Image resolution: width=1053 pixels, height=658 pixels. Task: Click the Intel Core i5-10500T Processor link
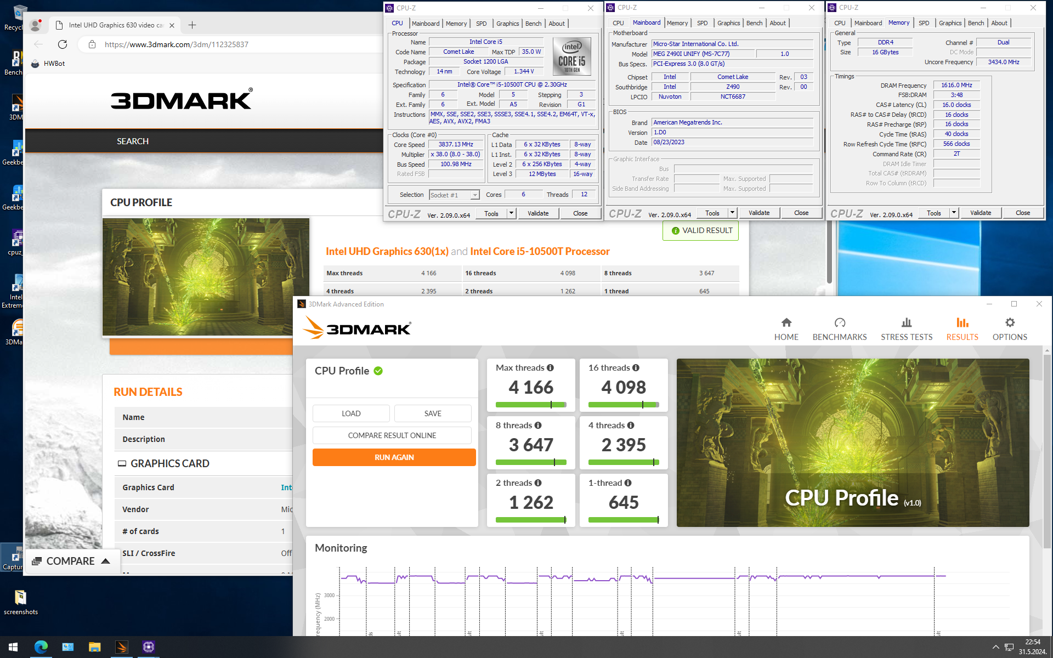[x=540, y=252]
